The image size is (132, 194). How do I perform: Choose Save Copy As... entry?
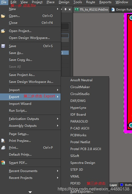[x=30, y=60]
